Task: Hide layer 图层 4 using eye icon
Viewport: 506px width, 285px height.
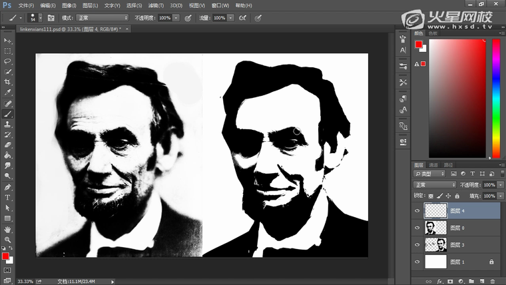Action: pos(417,211)
